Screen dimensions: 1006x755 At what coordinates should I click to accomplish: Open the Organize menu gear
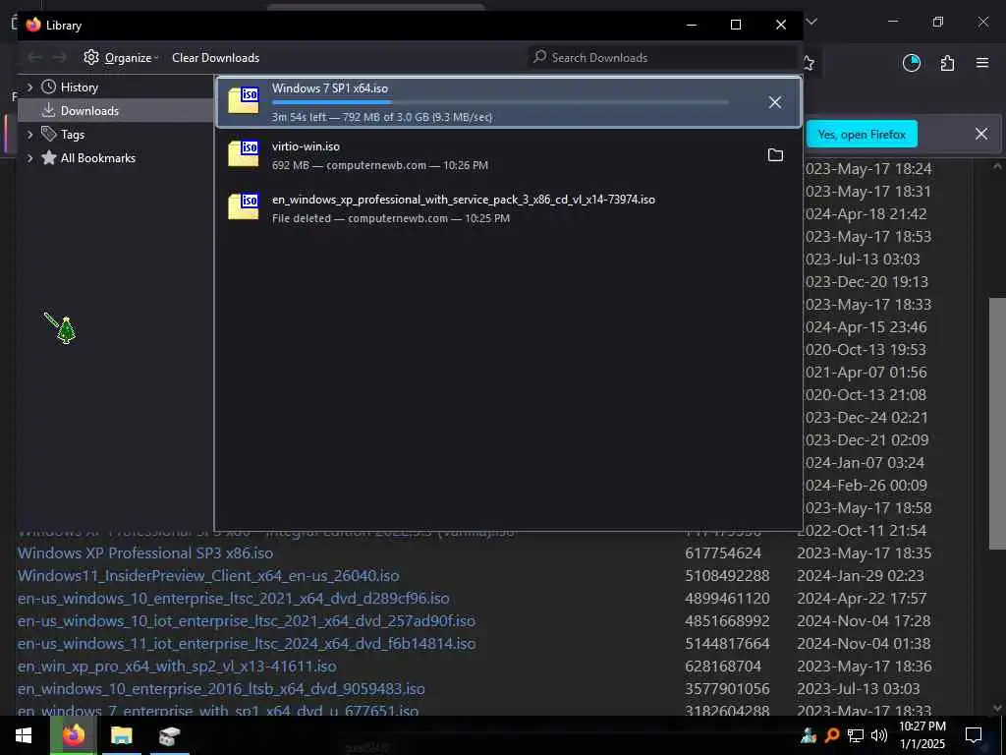91,57
